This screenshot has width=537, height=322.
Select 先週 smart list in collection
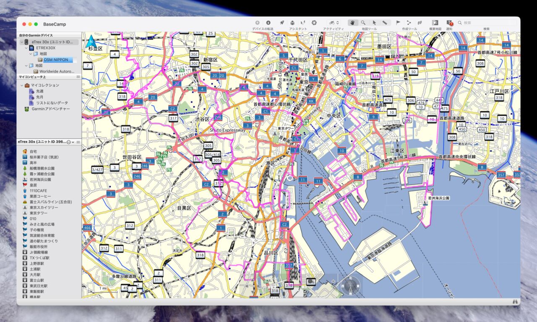click(39, 91)
